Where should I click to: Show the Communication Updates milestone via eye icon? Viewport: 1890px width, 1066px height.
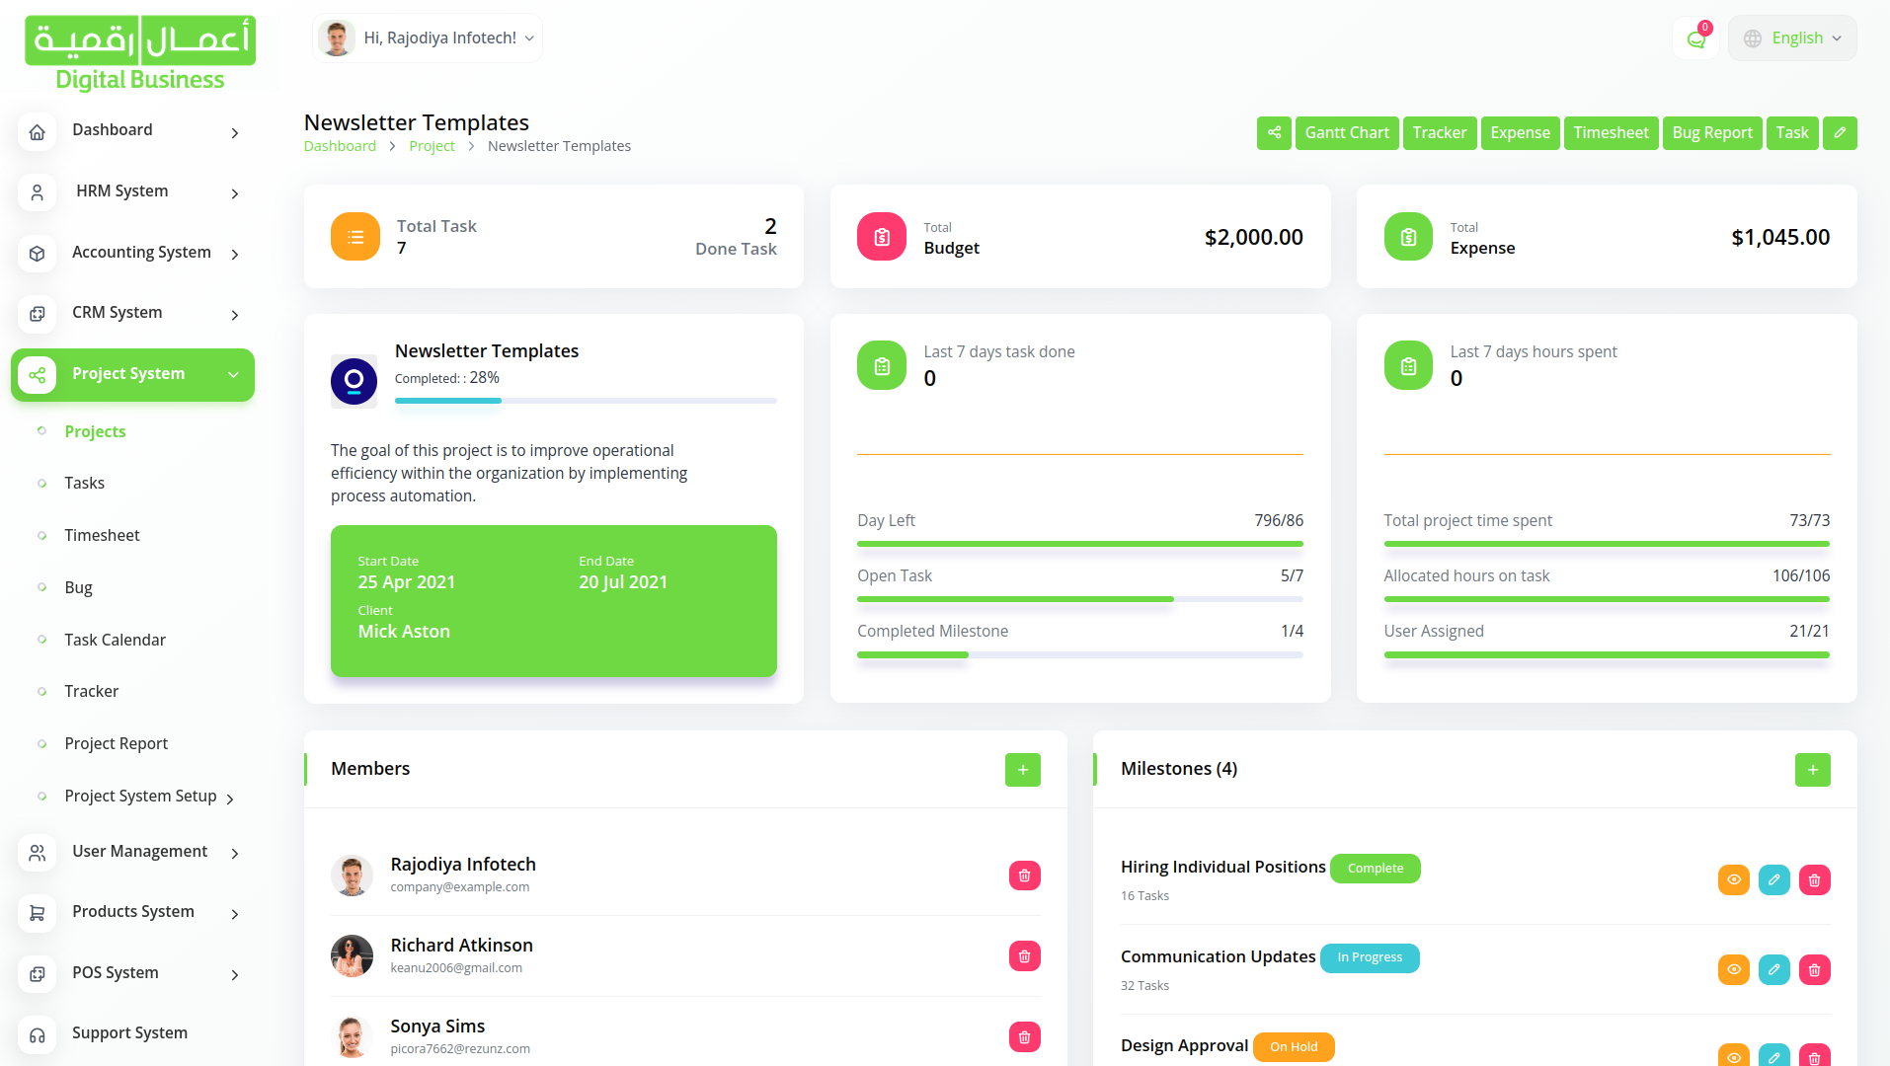(1733, 970)
